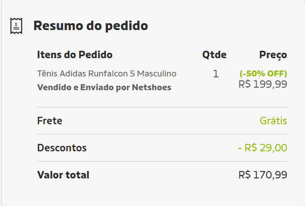Screen dimensions: 305x206
Task: Click the Valor total label
Action: 63,175
